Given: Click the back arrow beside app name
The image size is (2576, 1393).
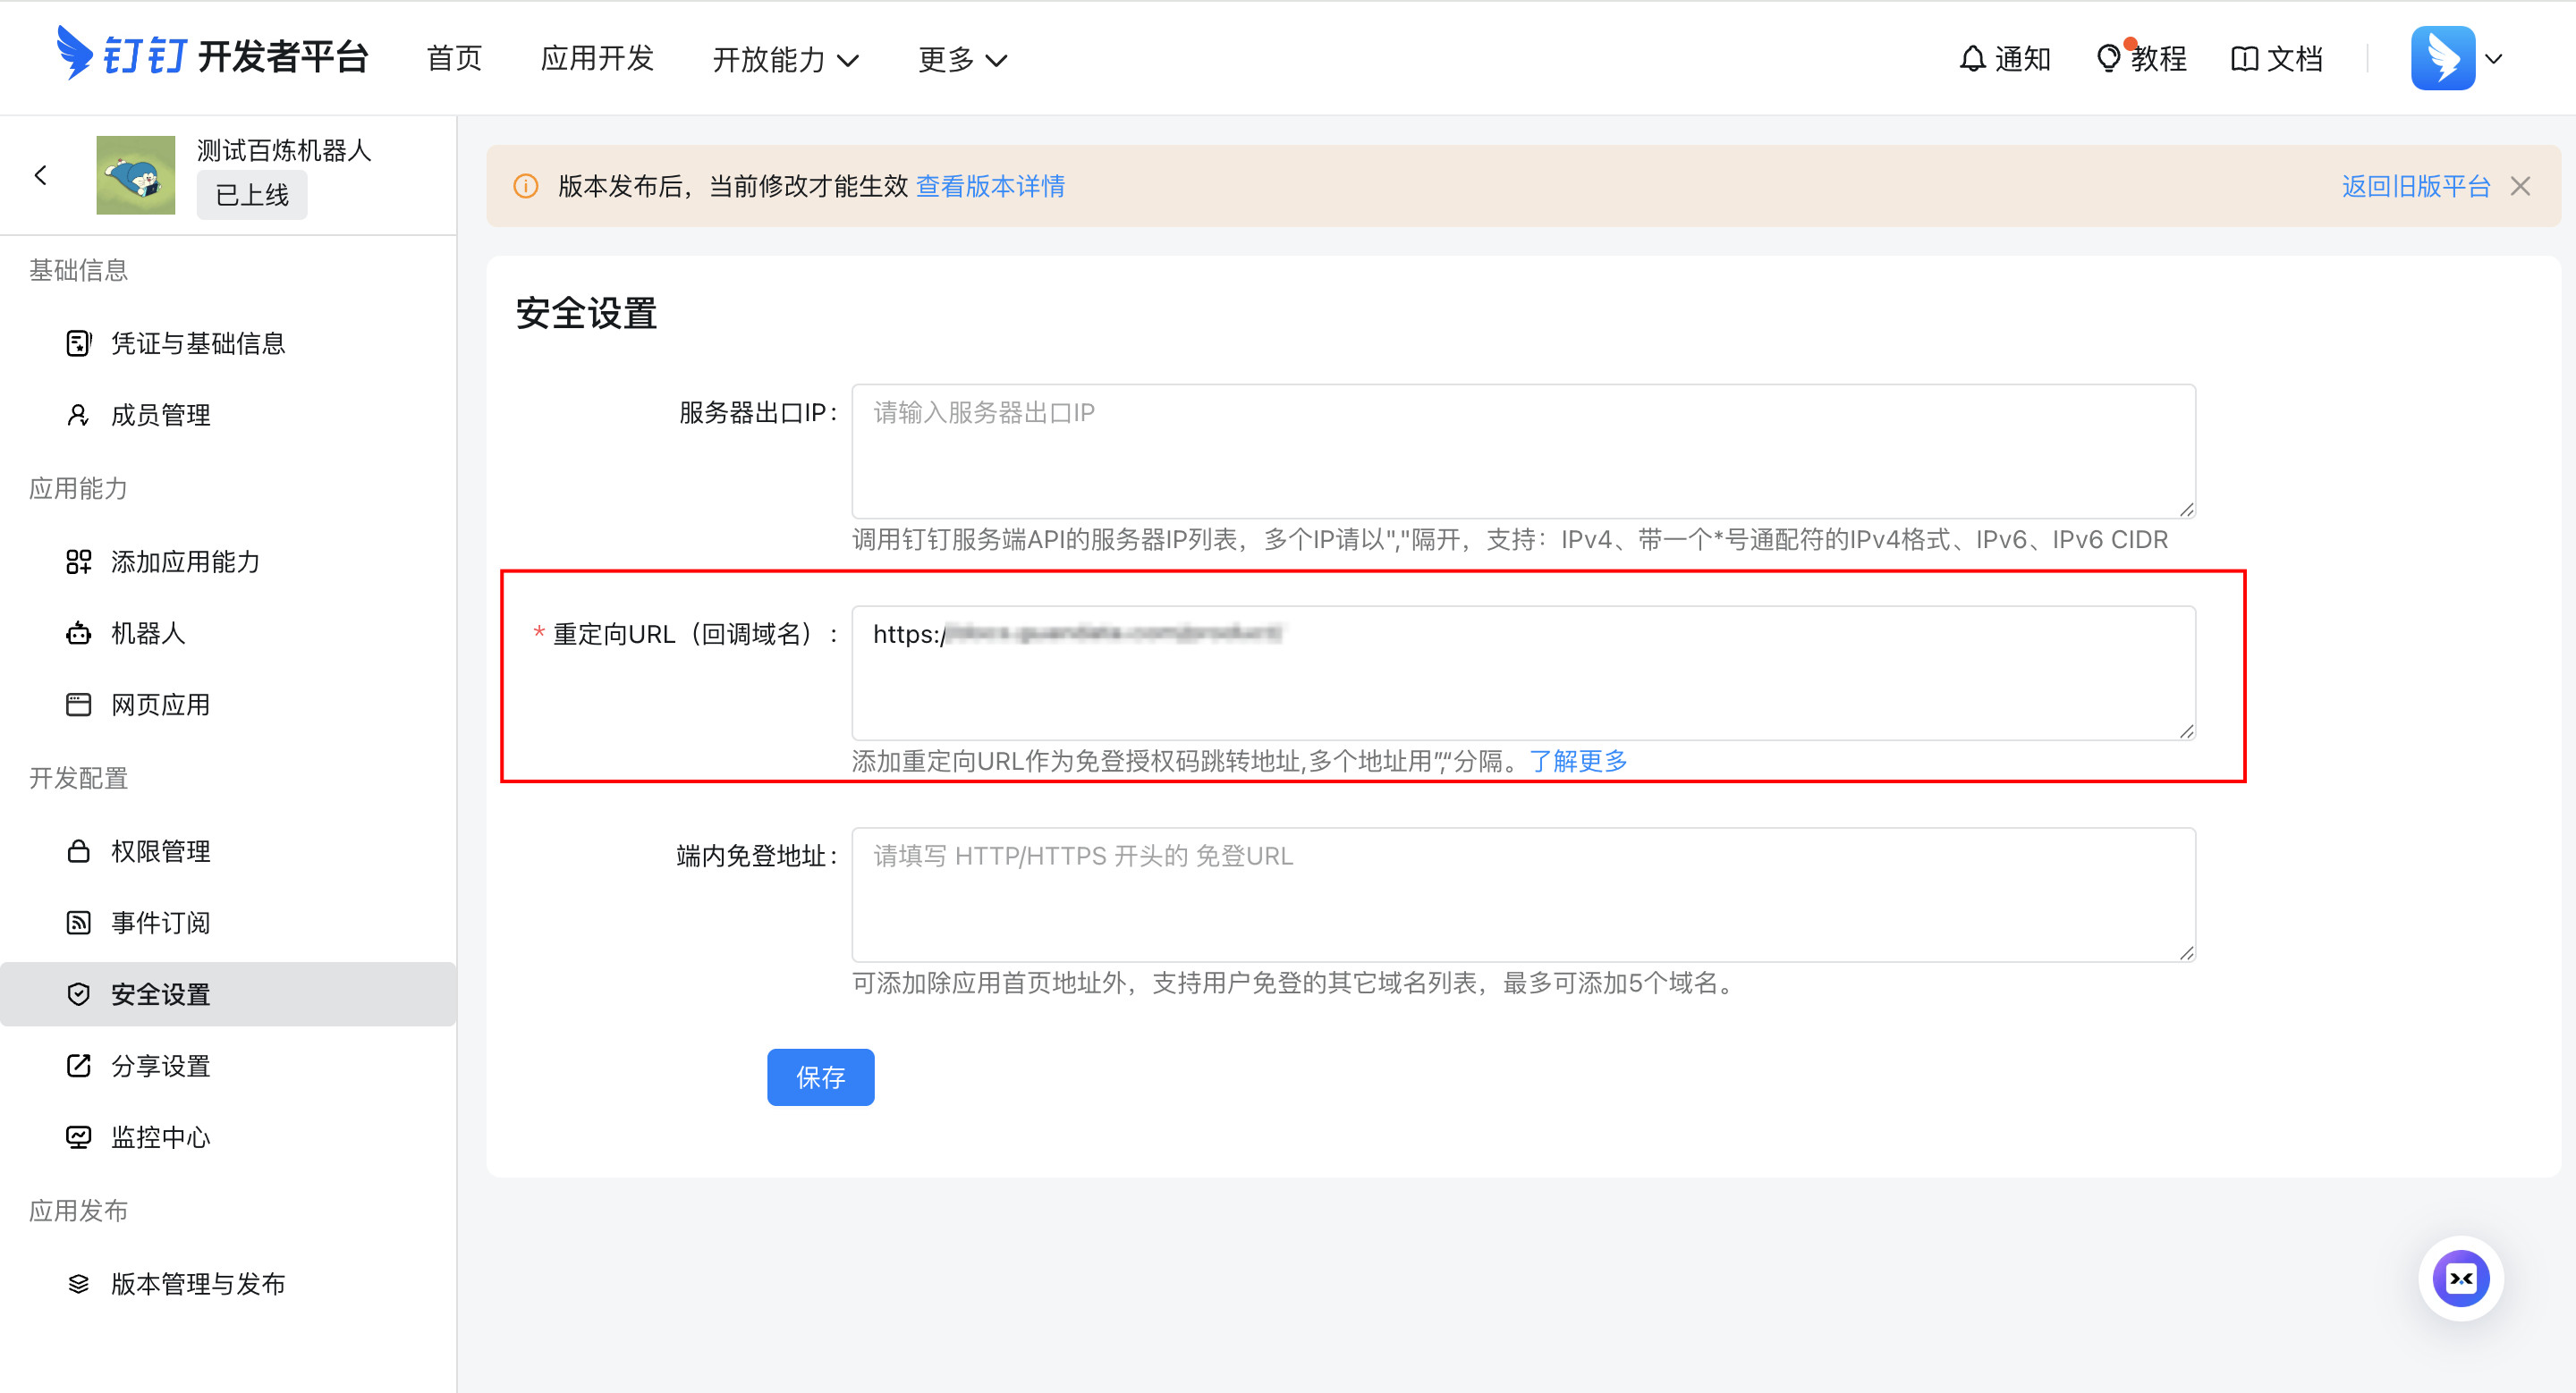Looking at the screenshot, I should (x=41, y=176).
